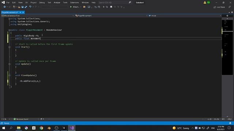Collapse the using directives block
Screen dimensions: 234x131
pyautogui.click(x=9, y=19)
